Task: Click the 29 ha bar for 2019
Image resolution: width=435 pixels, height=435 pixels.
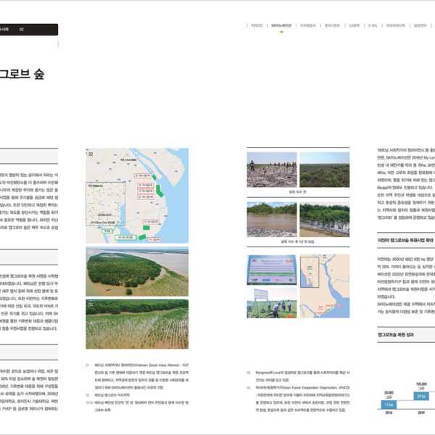Action: click(x=420, y=397)
